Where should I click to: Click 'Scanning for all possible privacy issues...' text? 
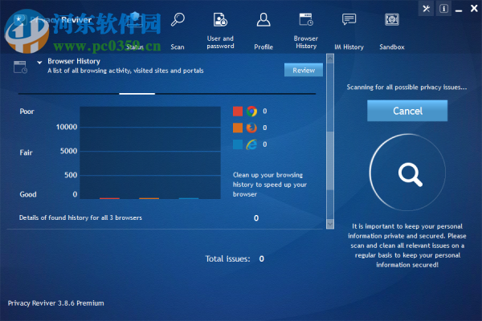(406, 87)
